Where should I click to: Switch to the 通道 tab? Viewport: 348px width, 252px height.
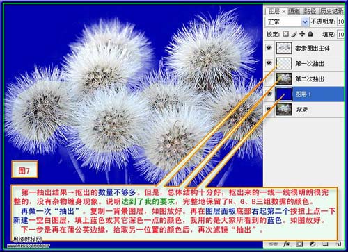pos(294,11)
